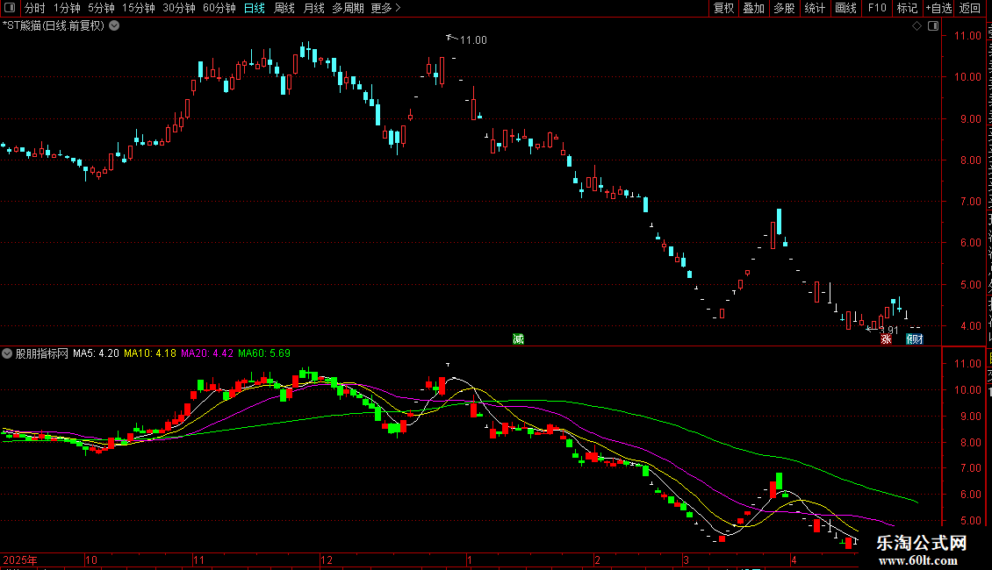This screenshot has width=992, height=570.
Task: Click month 12 on the date axis
Action: [326, 559]
